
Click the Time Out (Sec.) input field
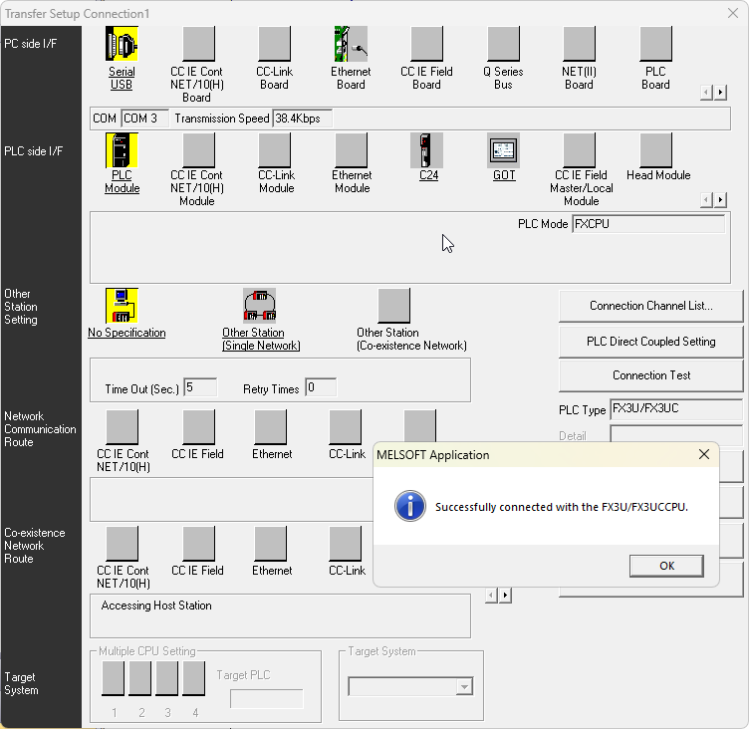201,387
